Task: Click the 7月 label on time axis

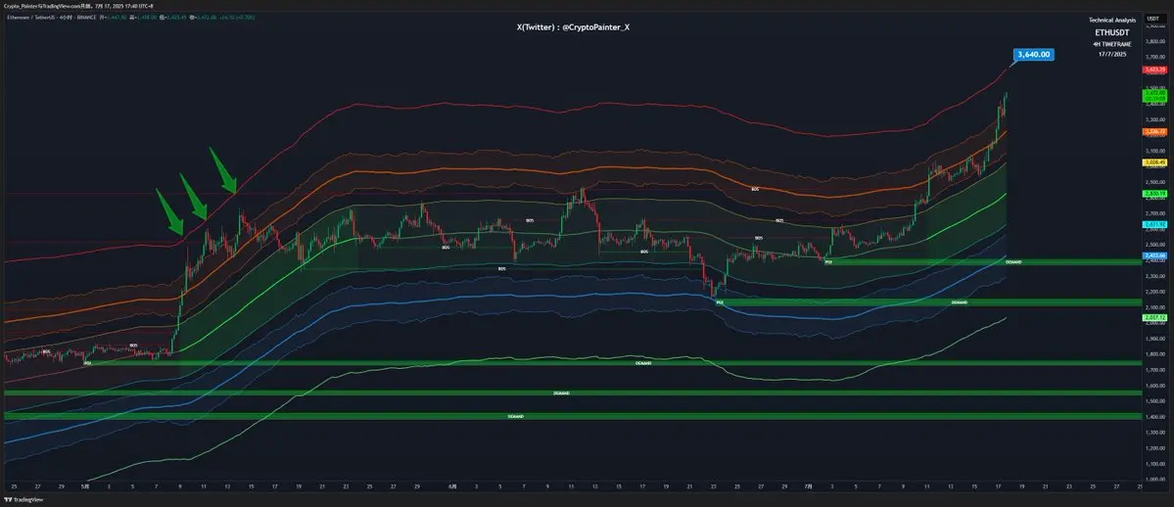Action: 809,486
